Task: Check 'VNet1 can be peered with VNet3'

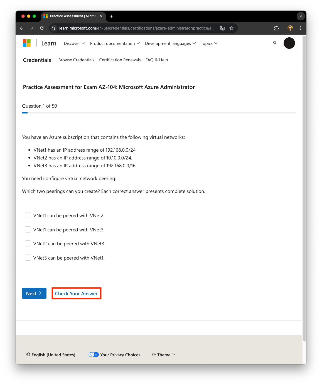Action: pyautogui.click(x=28, y=229)
